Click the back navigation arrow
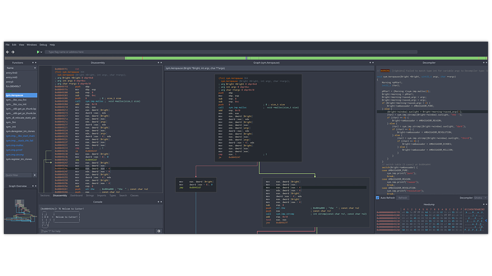 pos(7,52)
